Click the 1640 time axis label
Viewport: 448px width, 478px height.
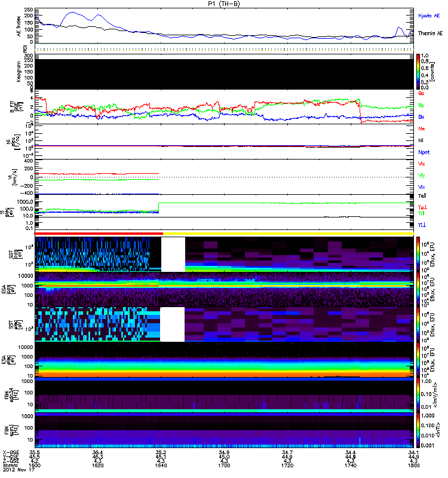tap(161, 465)
